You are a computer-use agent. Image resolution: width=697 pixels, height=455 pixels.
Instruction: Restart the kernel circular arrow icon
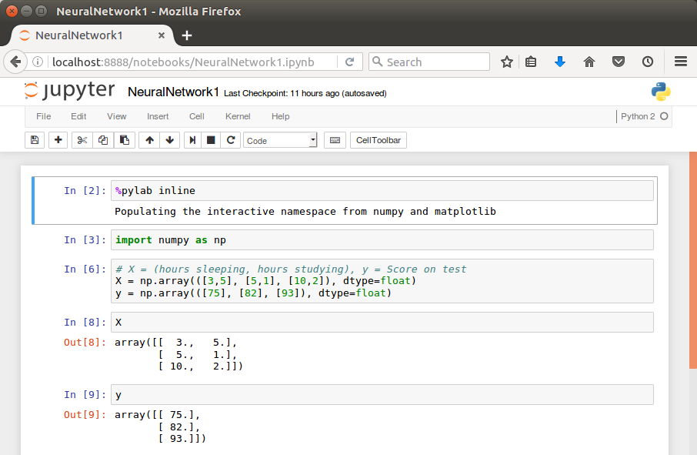coord(231,140)
